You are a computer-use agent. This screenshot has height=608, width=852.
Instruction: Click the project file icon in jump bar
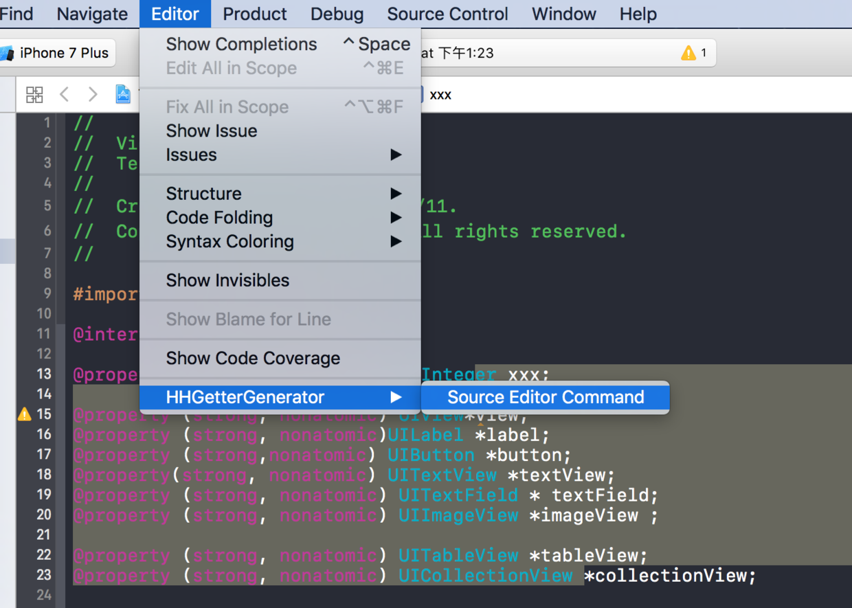click(124, 94)
